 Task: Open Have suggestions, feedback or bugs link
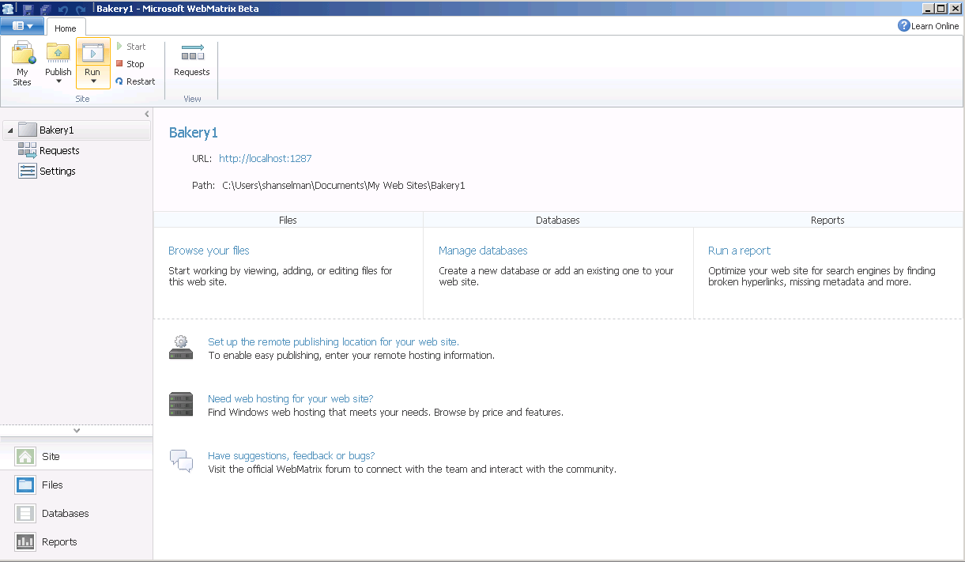pos(291,456)
